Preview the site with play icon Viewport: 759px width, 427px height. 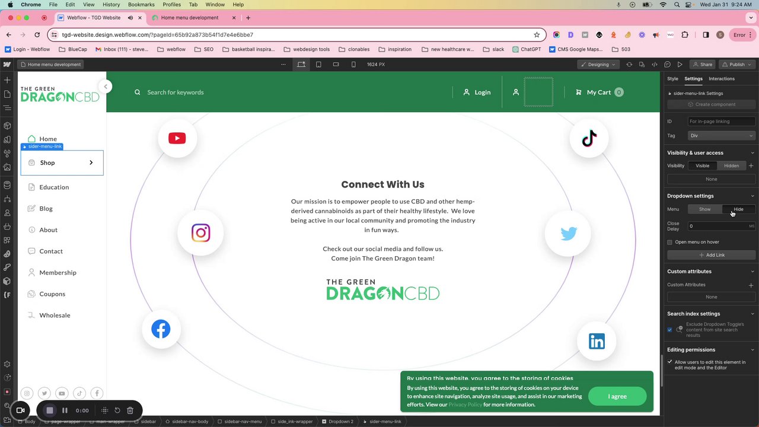(x=680, y=64)
